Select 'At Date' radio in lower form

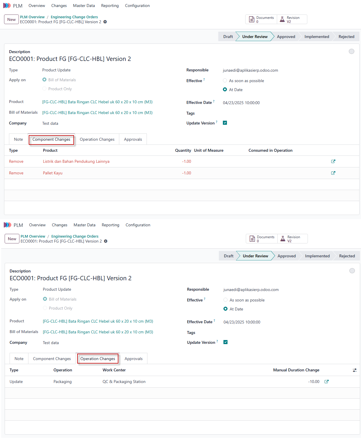click(225, 309)
